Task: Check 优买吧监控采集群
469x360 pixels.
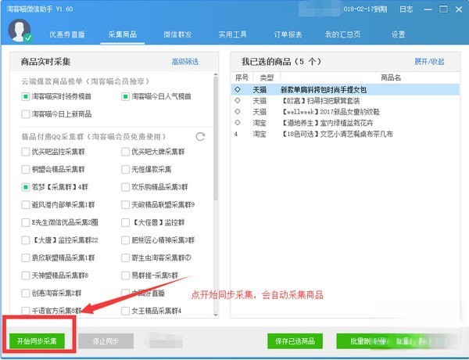Action: [x=26, y=152]
